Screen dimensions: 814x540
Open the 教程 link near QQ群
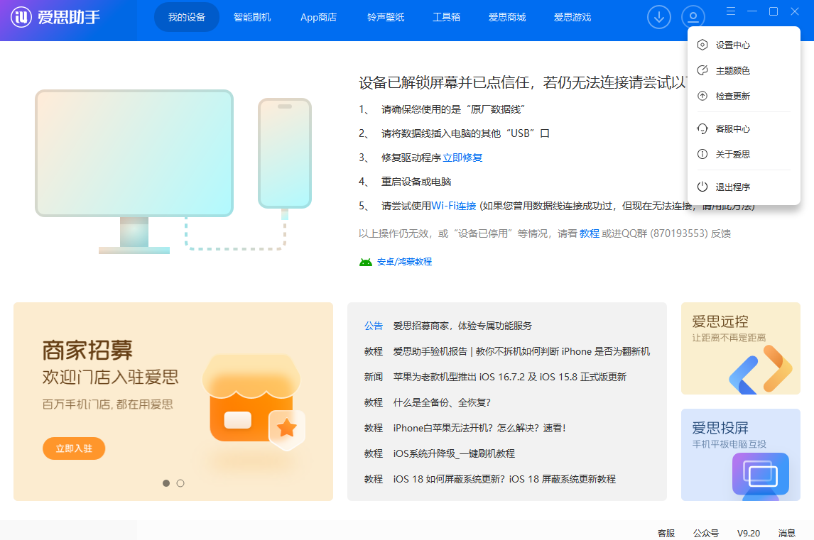590,233
